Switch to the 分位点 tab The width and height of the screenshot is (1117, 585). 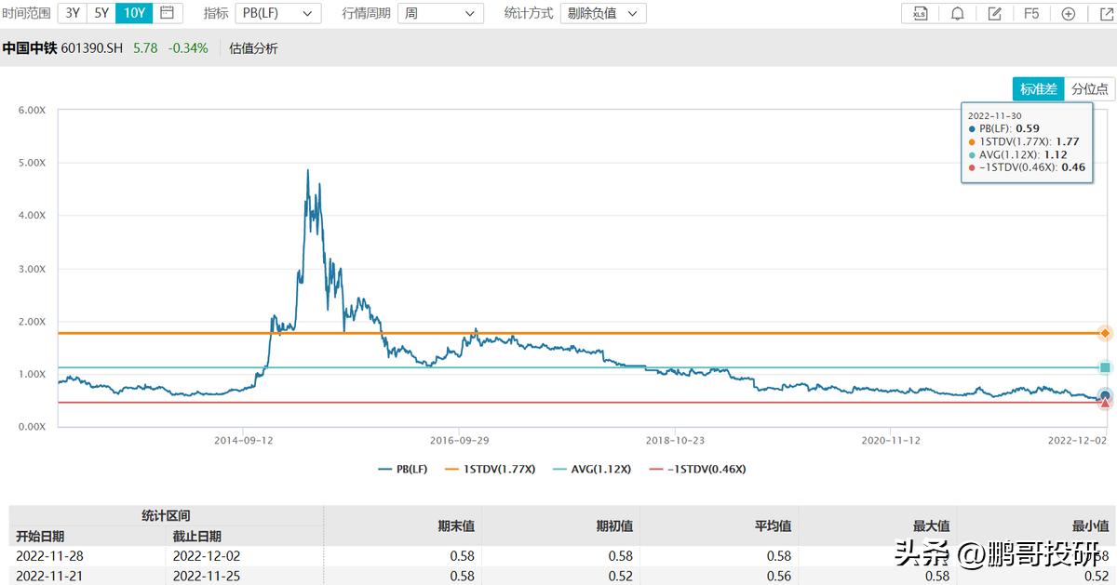1088,88
